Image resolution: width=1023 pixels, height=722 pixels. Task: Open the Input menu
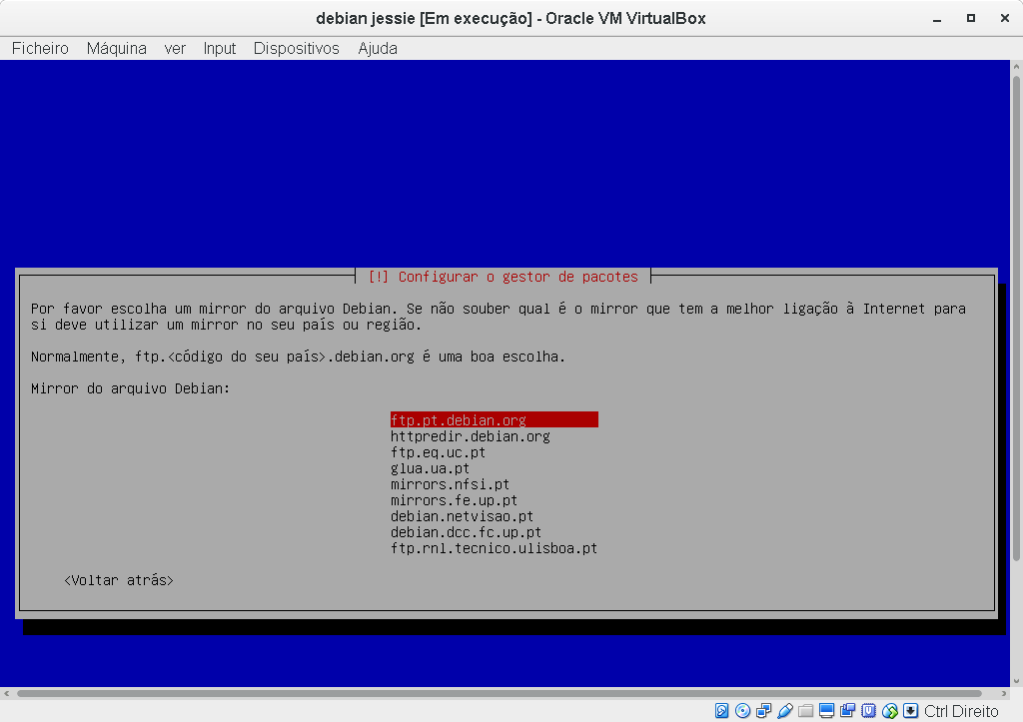point(219,48)
